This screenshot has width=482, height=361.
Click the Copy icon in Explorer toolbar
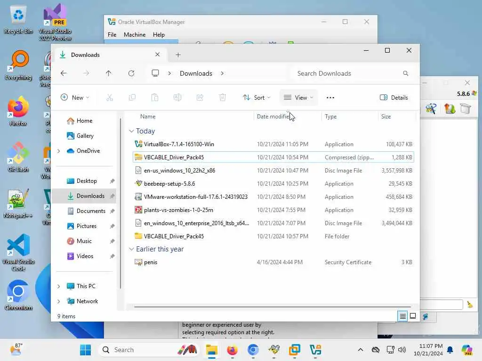(x=132, y=98)
